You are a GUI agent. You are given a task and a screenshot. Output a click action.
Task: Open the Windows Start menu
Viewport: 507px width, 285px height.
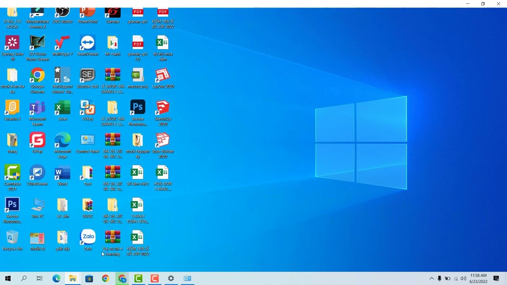click(x=8, y=278)
